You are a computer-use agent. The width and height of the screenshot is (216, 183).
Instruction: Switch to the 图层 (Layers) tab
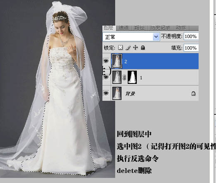tap(109, 28)
